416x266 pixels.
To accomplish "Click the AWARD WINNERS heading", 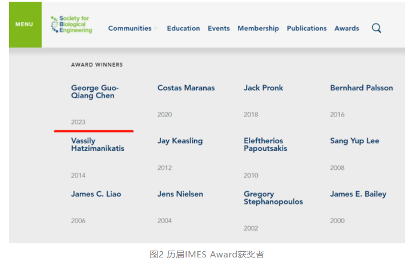I will pyautogui.click(x=97, y=65).
